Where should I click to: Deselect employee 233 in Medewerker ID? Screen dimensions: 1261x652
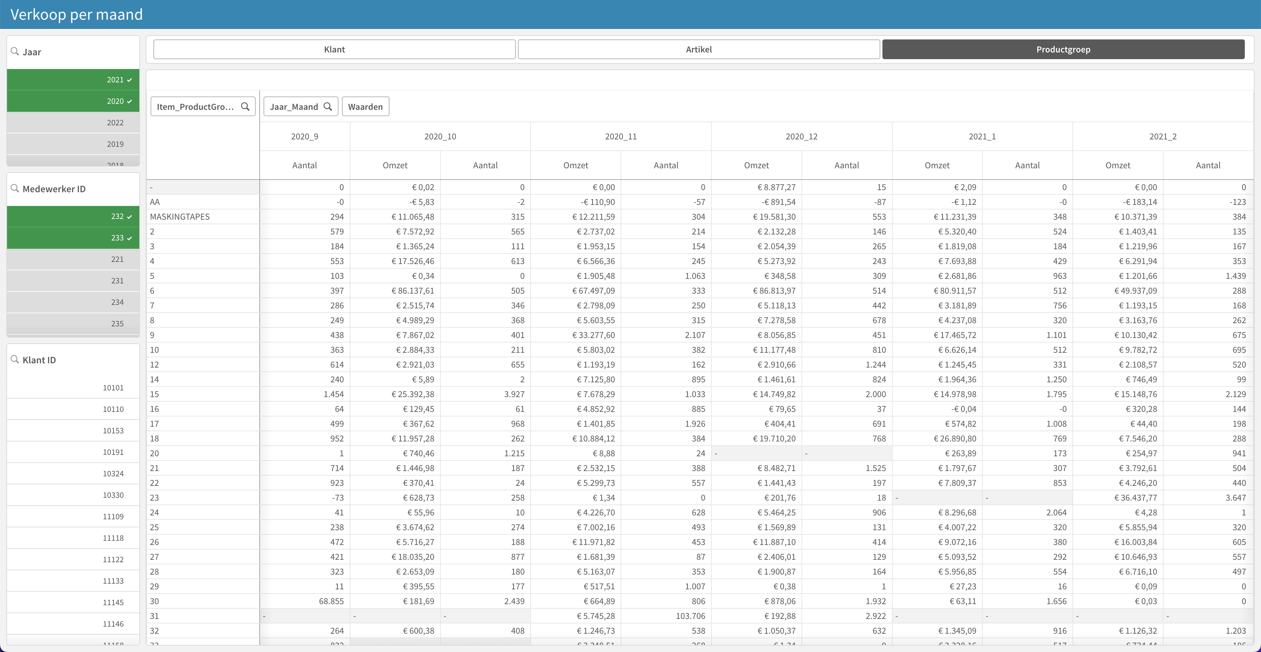click(x=74, y=238)
